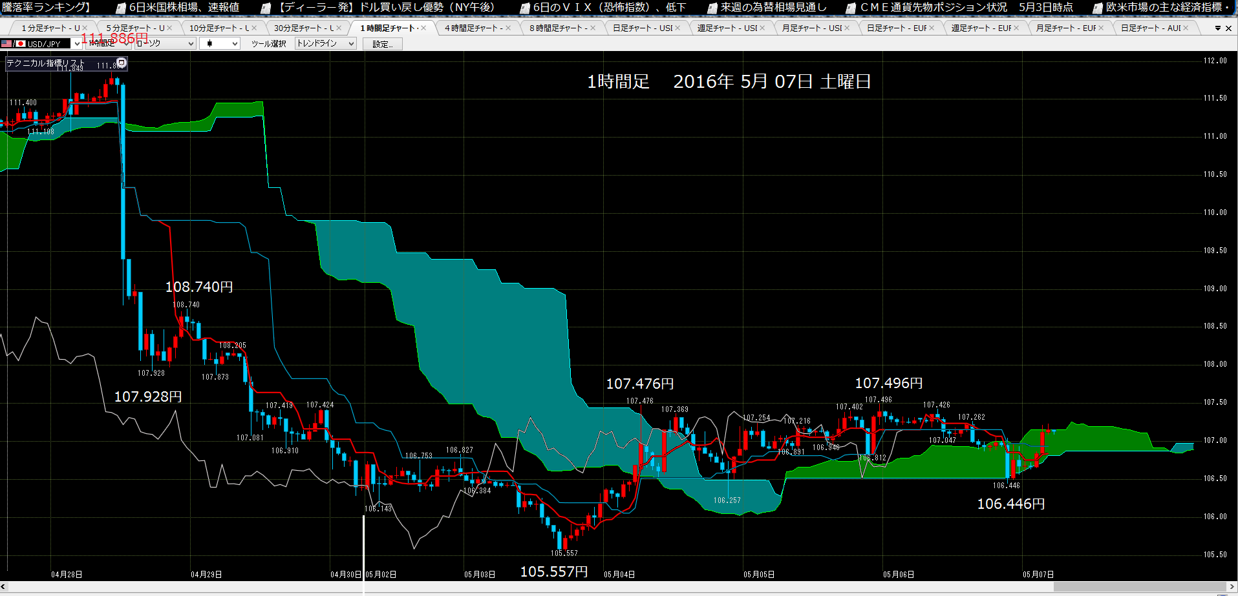Click the 設定... settings button
The width and height of the screenshot is (1238, 596).
click(383, 44)
